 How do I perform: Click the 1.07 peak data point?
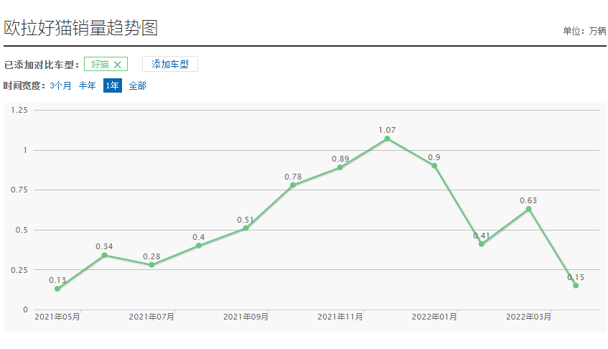pos(388,139)
